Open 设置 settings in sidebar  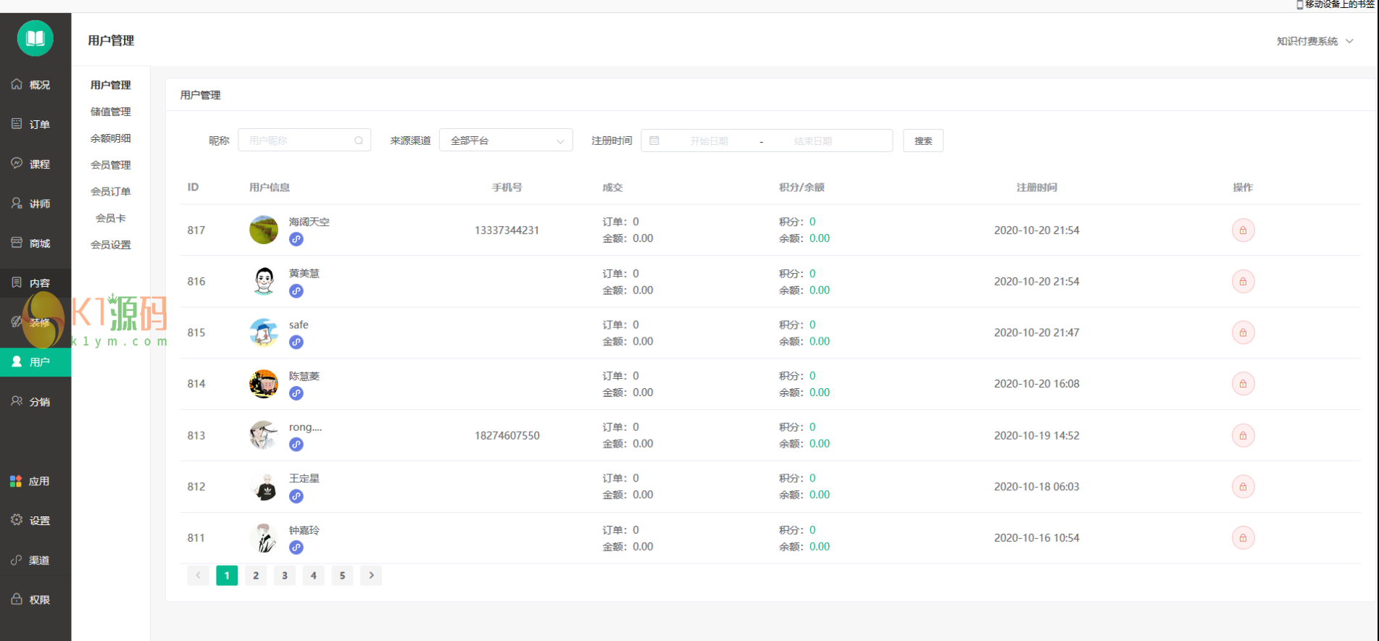[x=36, y=521]
